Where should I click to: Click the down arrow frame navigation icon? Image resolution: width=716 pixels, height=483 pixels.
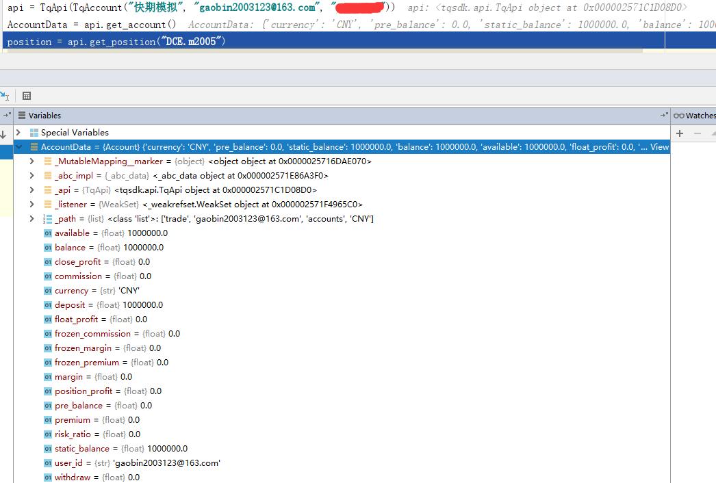point(3,135)
